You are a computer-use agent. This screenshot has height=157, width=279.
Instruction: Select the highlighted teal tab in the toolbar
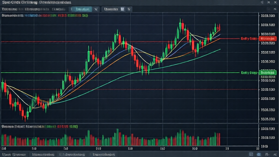click(x=80, y=9)
